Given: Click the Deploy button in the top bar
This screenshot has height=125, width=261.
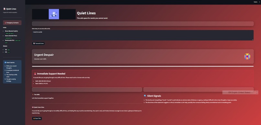Looking at the screenshot, I should point(255,2).
